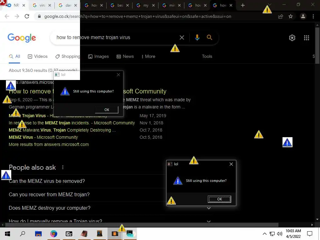Open 'More results from answers.microsoft.com' link
320x240 pixels.
[49, 144]
